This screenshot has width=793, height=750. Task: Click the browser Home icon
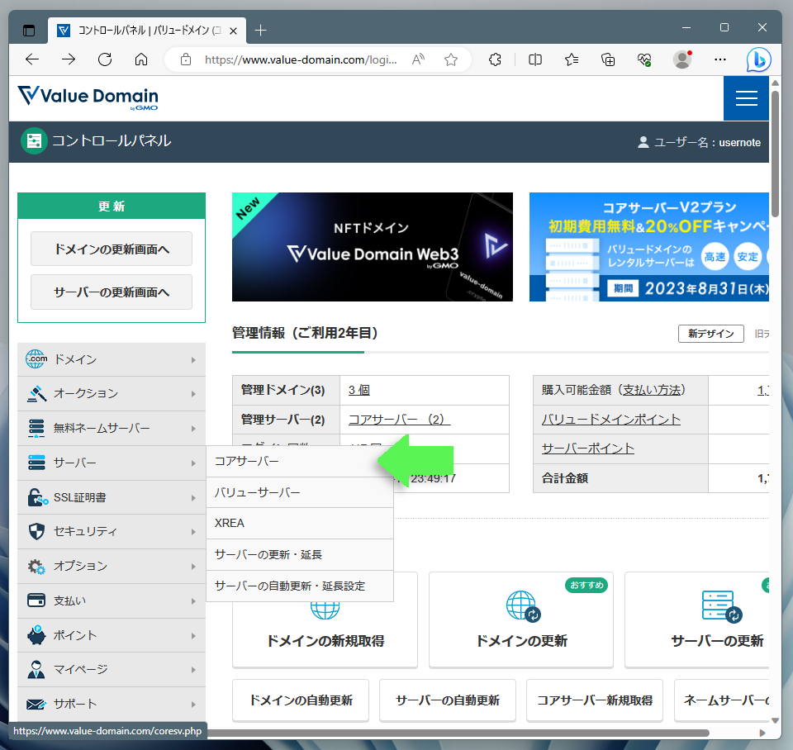click(141, 59)
